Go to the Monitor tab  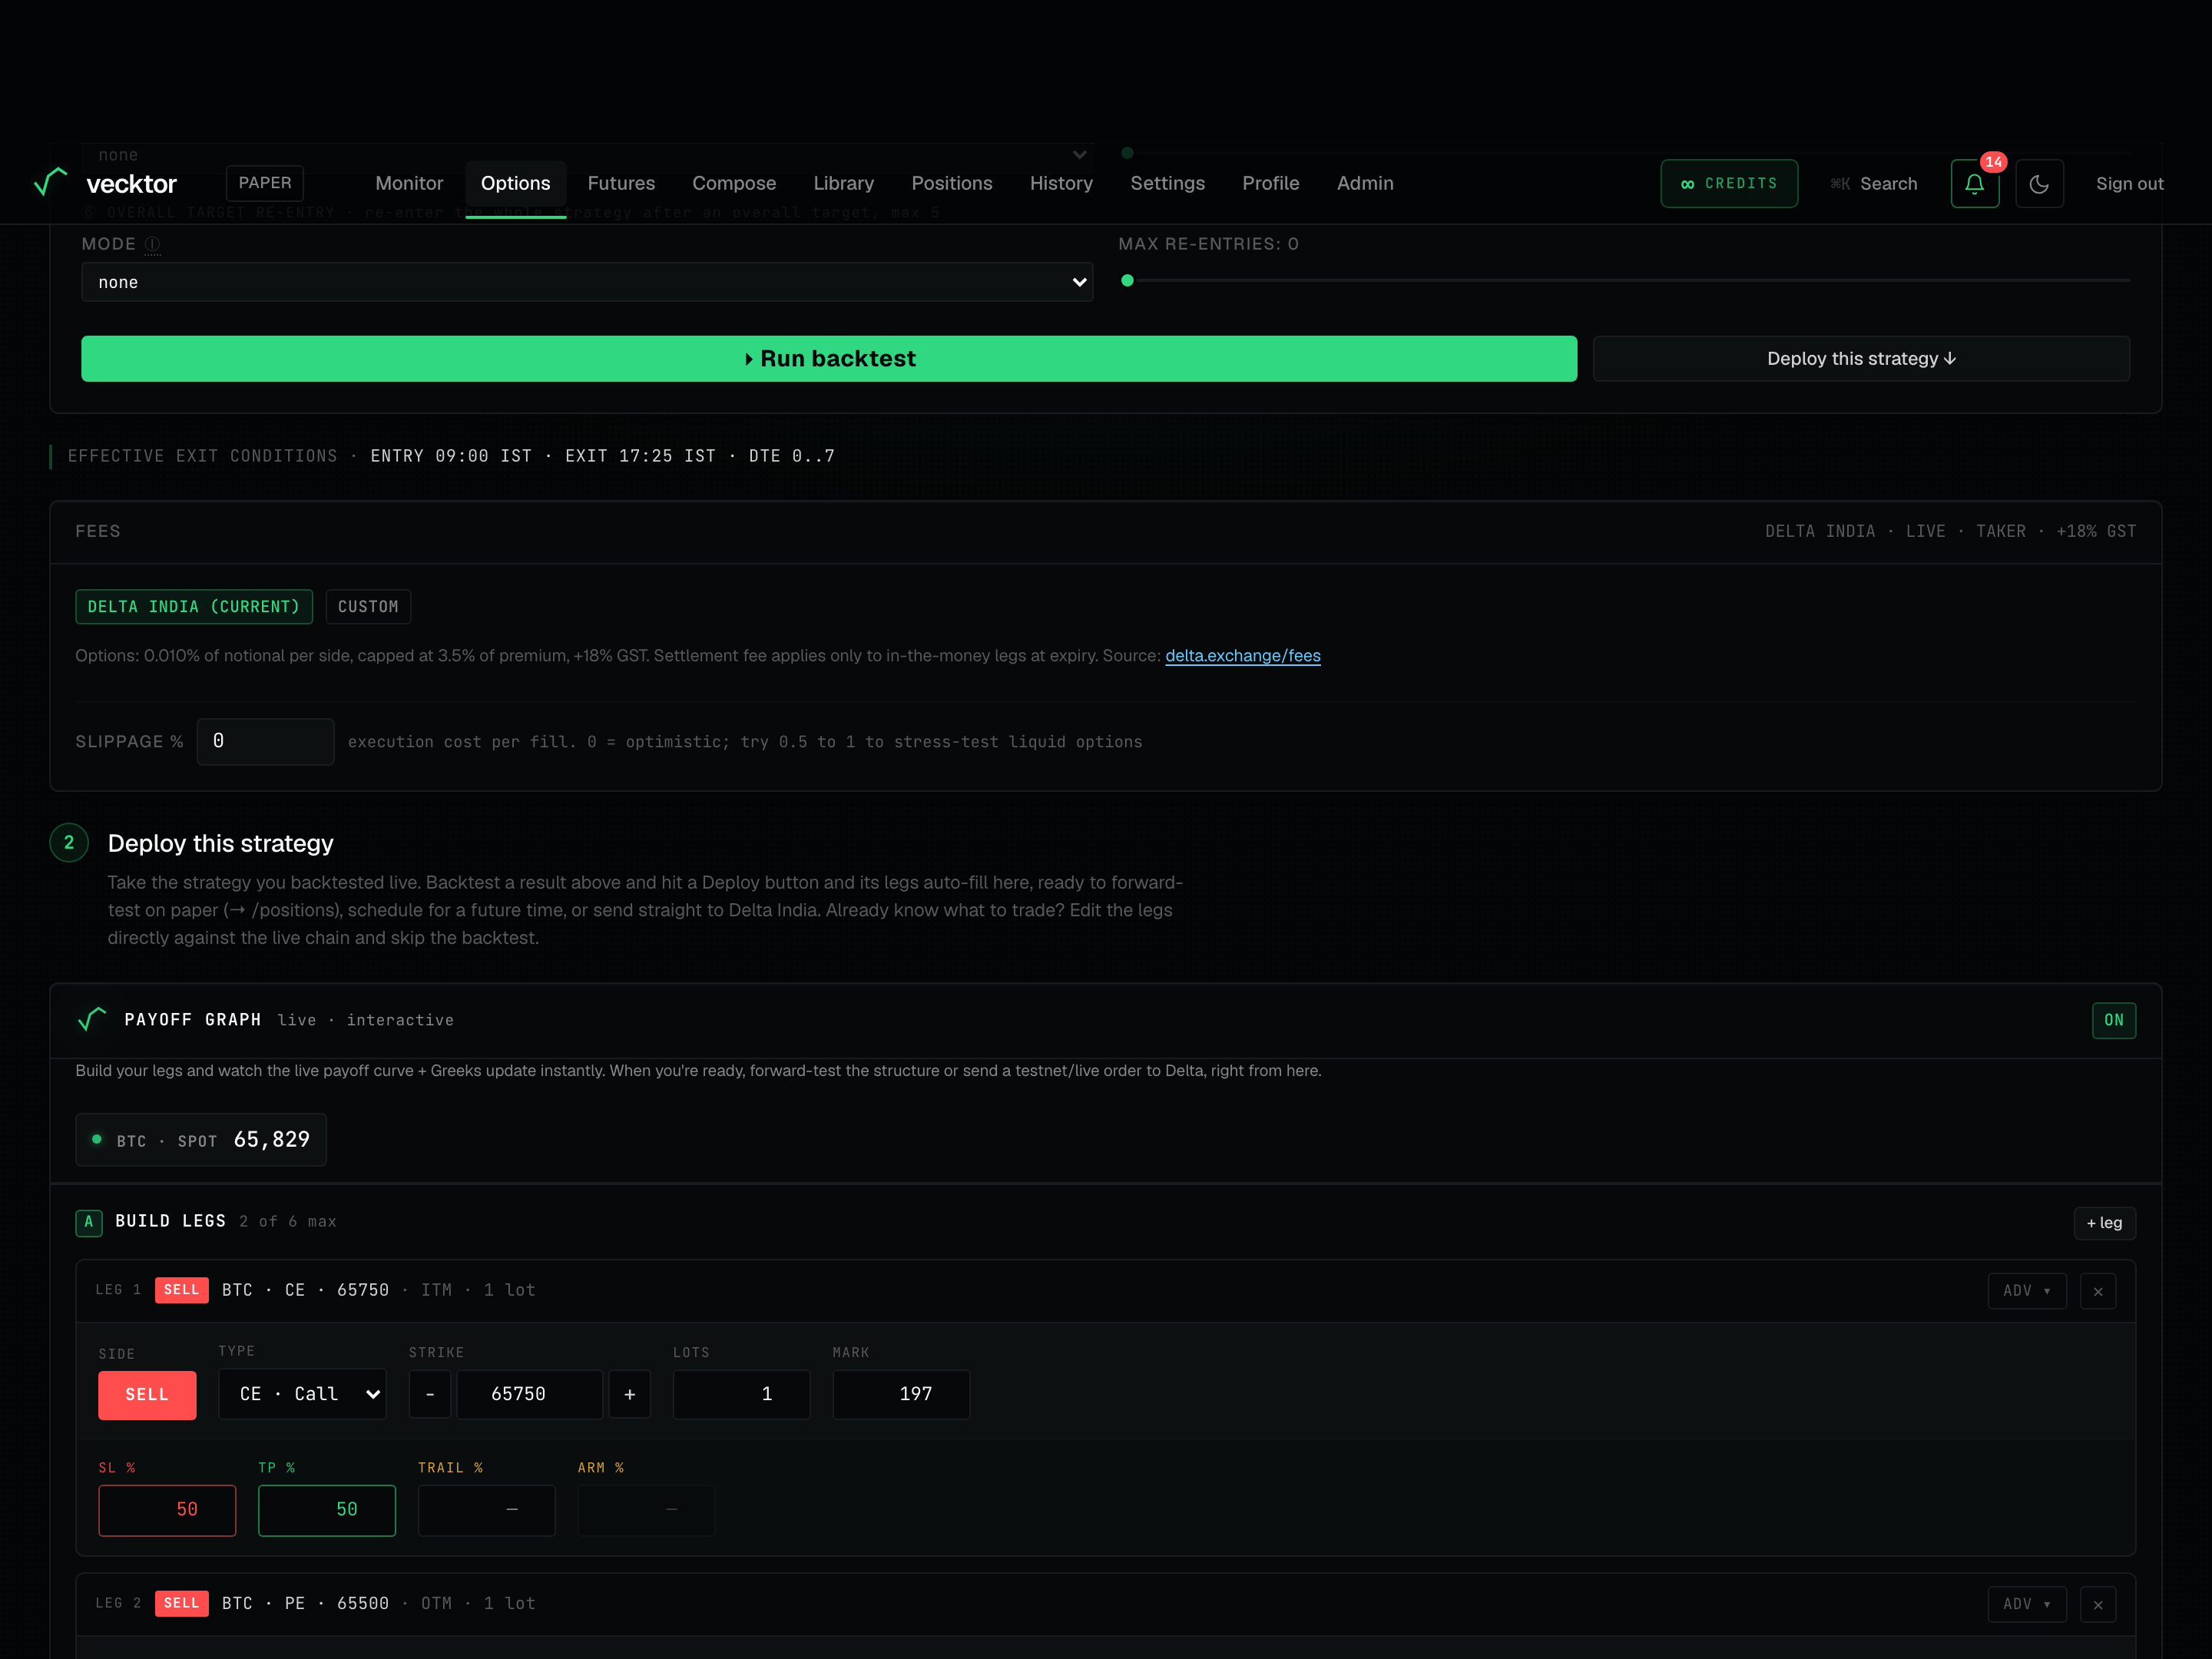pyautogui.click(x=409, y=183)
